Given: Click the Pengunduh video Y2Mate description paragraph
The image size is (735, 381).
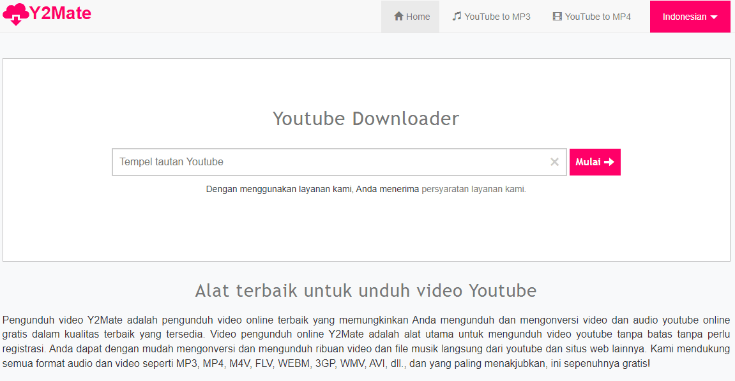Looking at the screenshot, I should click(366, 341).
